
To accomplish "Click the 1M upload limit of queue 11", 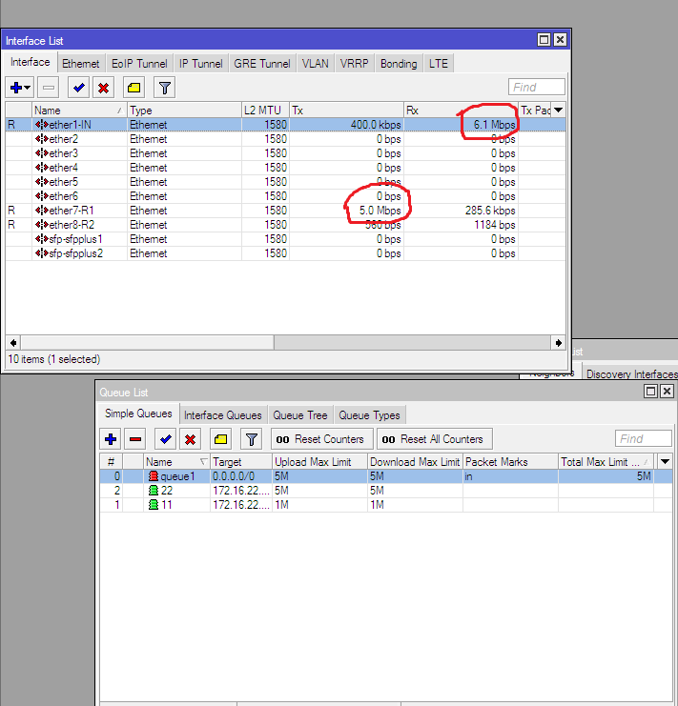I will pyautogui.click(x=281, y=505).
